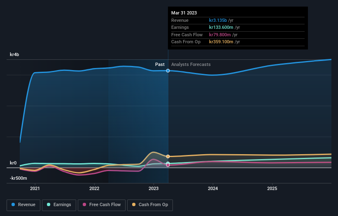Click the 2023 x-axis label
The height and width of the screenshot is (216, 338).
154,189
